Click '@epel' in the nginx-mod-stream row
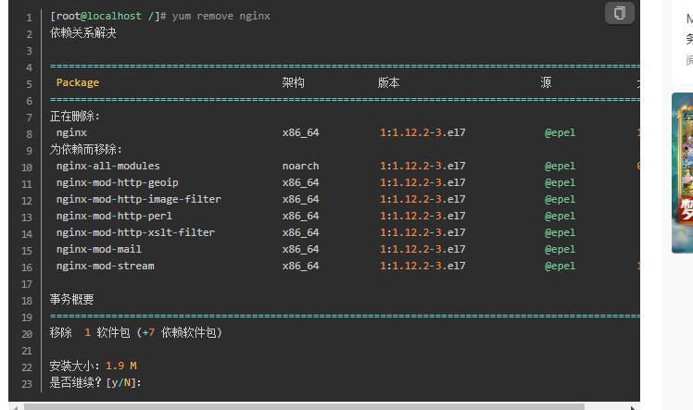 coord(560,267)
